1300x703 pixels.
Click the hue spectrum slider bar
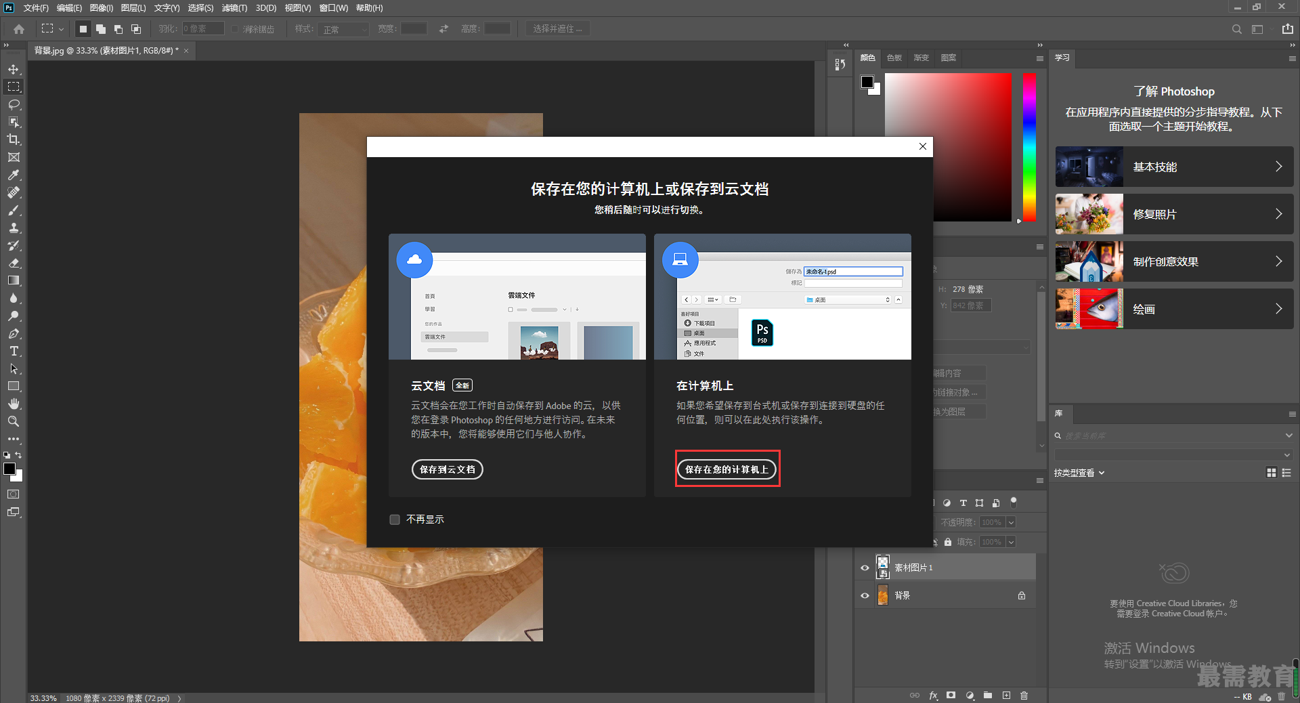tap(1029, 147)
